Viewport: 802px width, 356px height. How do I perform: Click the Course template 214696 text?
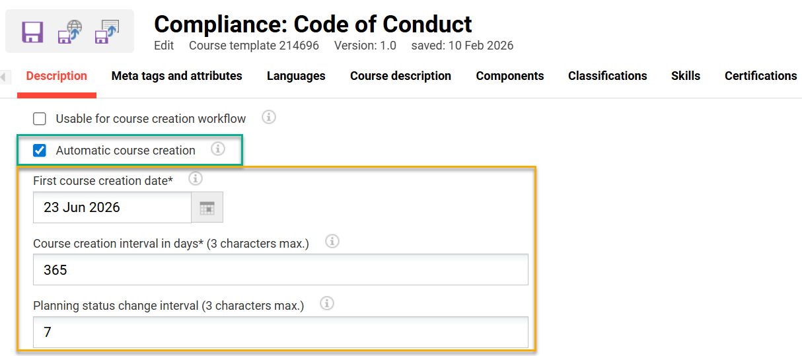pos(254,46)
